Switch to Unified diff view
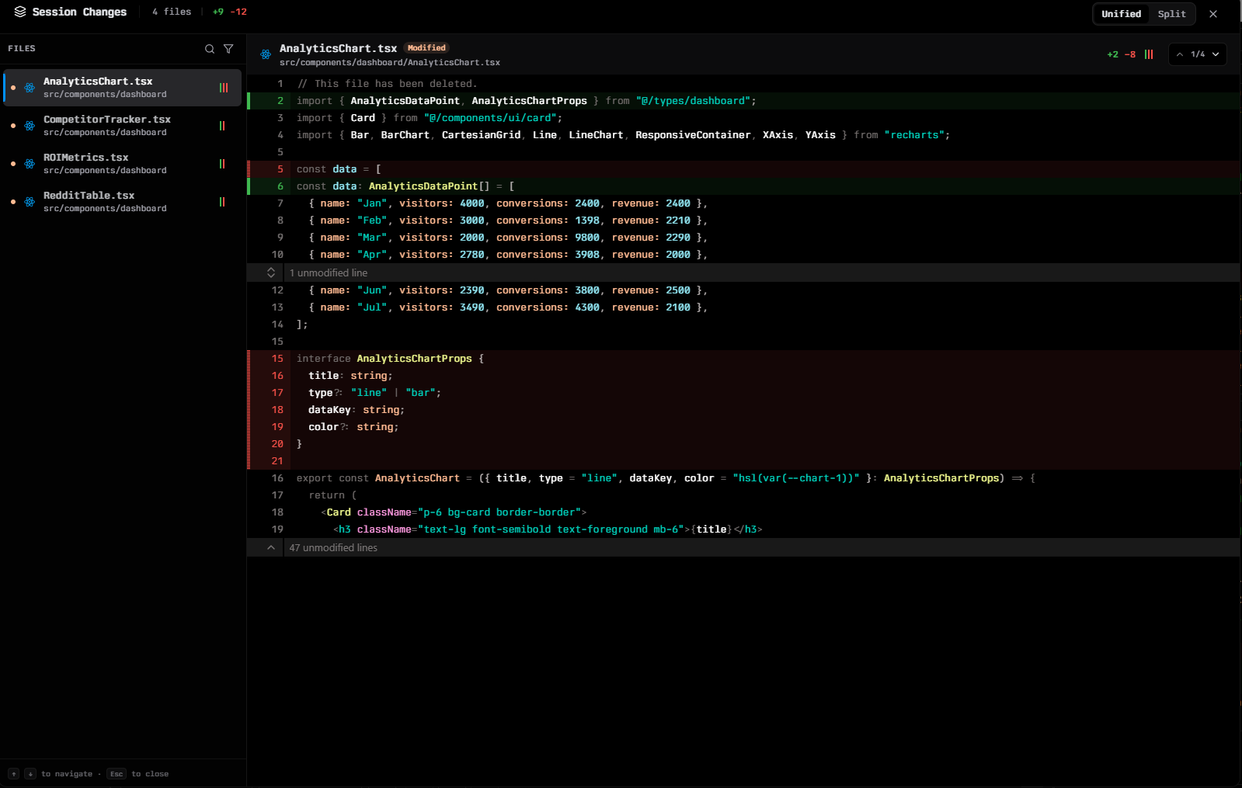Viewport: 1242px width, 788px height. click(x=1121, y=14)
